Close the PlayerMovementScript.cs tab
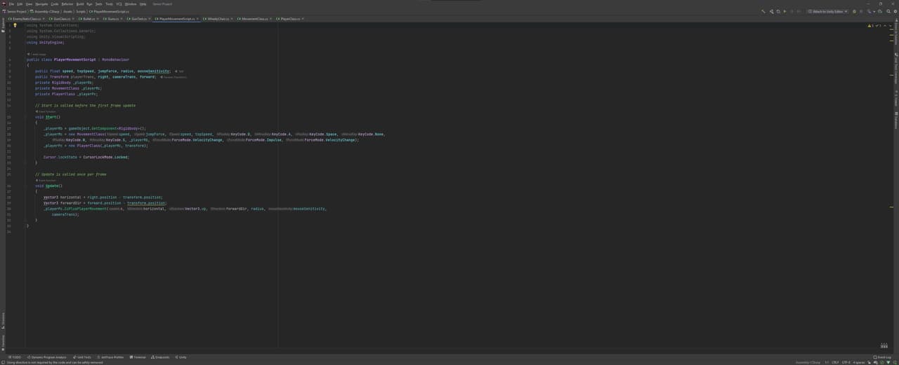This screenshot has height=365, width=899. click(196, 19)
